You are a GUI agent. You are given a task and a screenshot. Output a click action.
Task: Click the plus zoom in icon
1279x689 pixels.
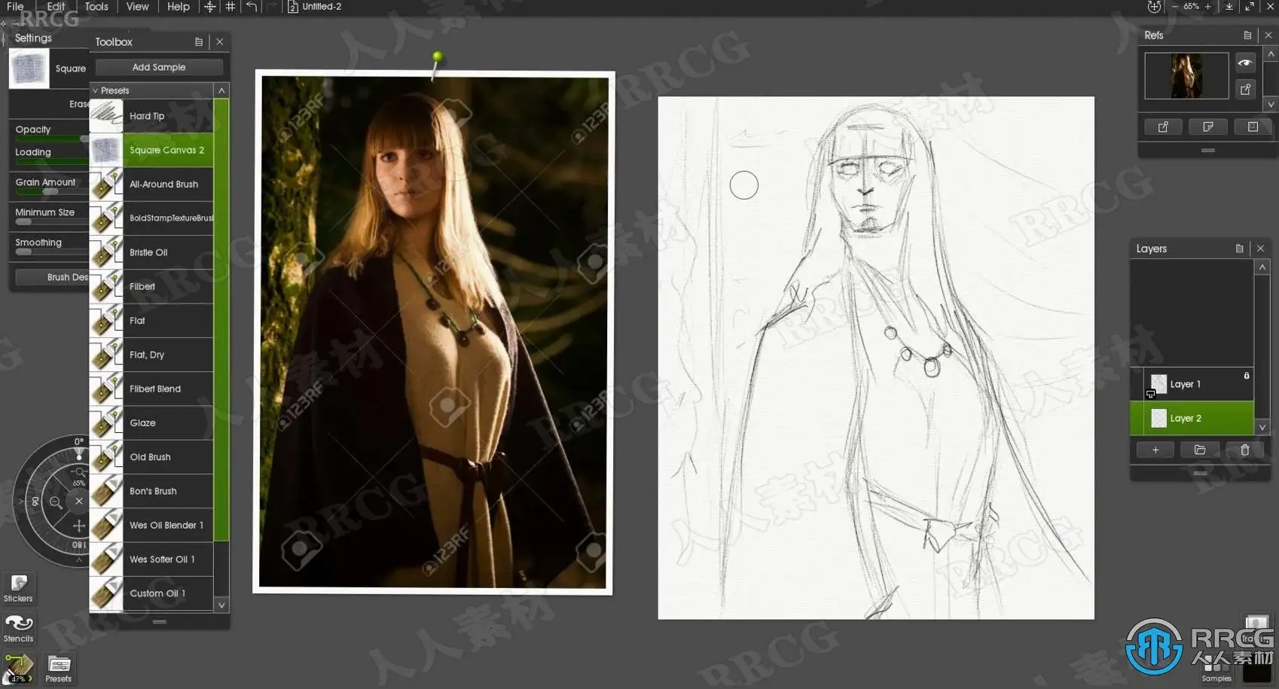coord(1208,7)
